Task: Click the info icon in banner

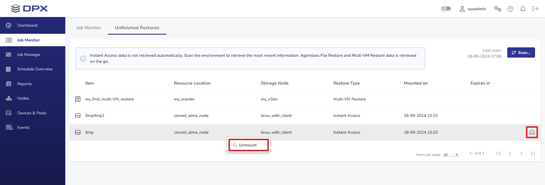Action: coord(83,58)
